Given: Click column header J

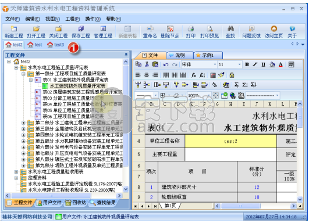Looking at the screenshot, I should (x=257, y=104).
